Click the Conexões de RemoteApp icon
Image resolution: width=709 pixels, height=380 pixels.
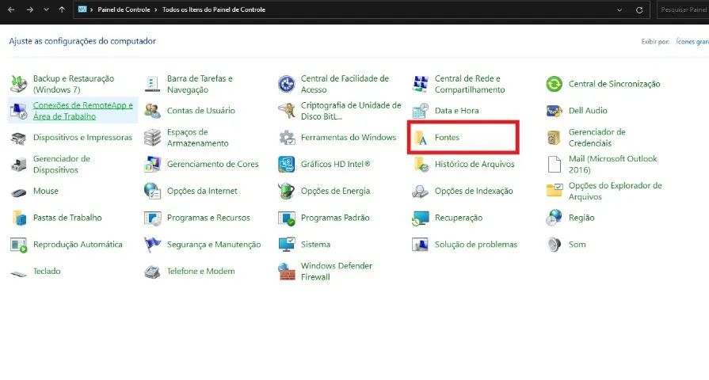(18, 111)
